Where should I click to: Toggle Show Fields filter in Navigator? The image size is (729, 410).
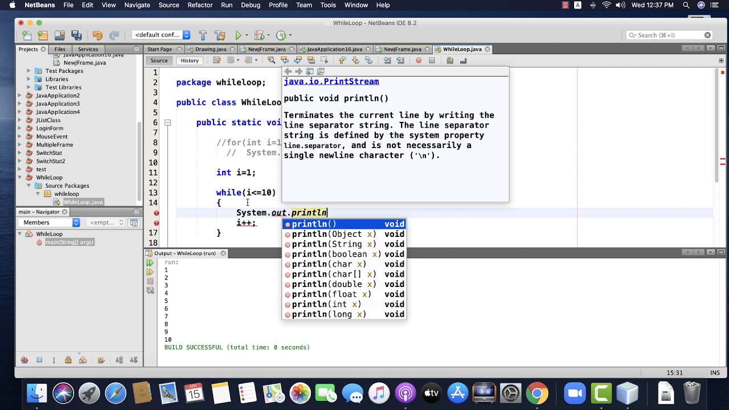click(39, 360)
